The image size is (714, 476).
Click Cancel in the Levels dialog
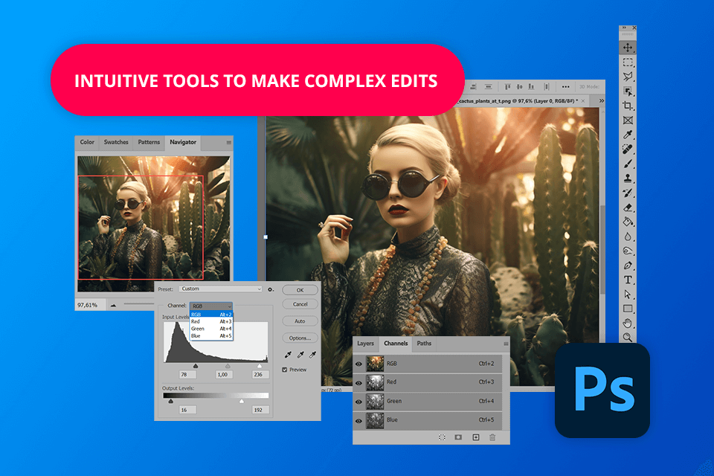(x=300, y=304)
